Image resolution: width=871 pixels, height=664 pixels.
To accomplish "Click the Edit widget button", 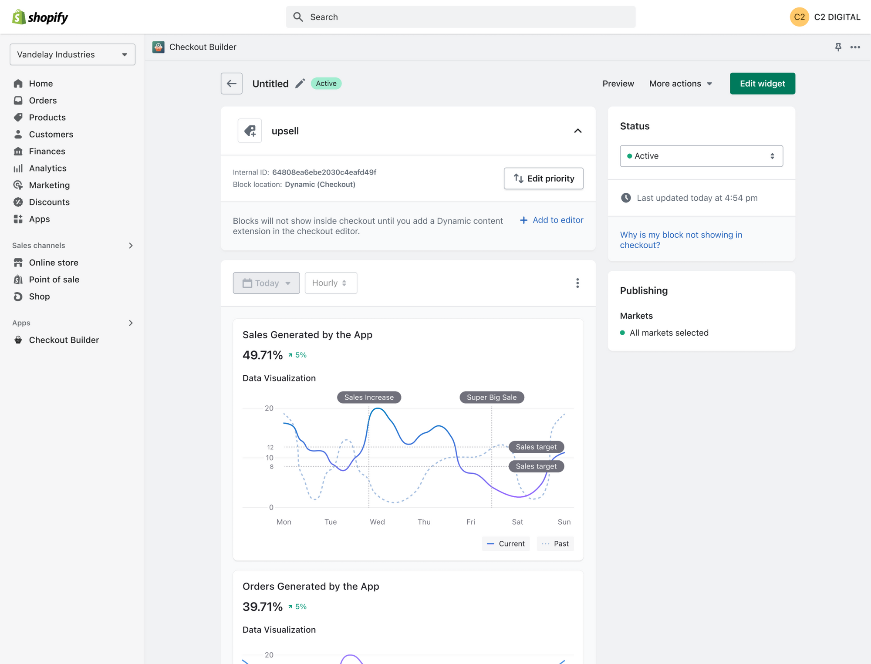I will tap(762, 83).
